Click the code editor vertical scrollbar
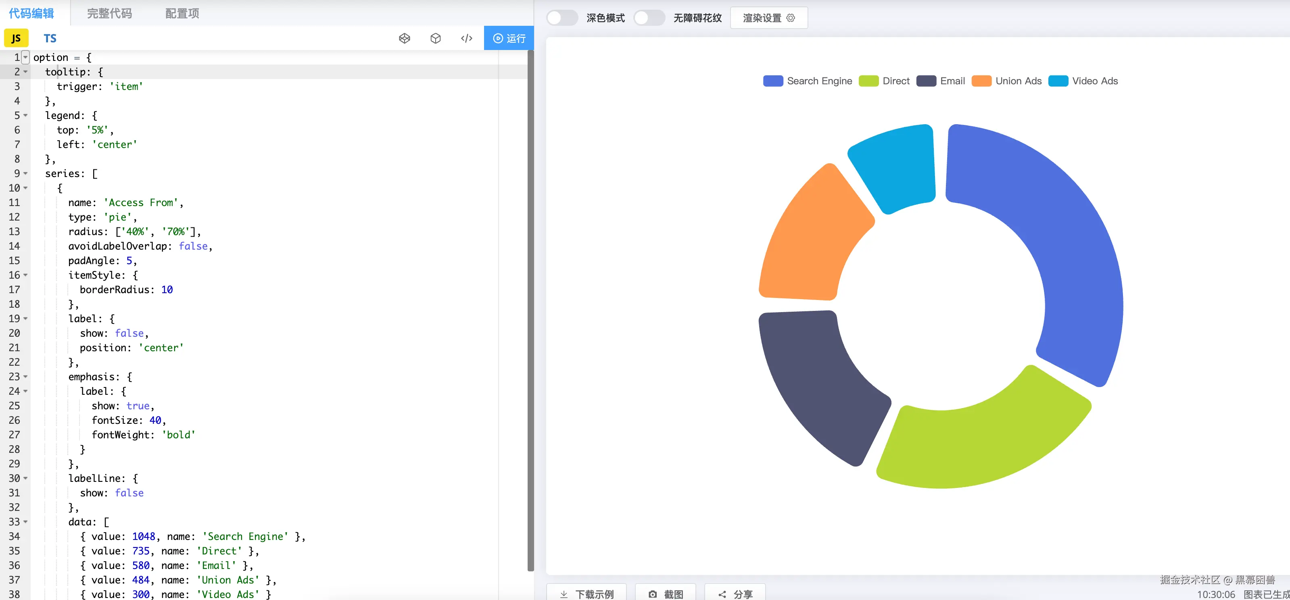This screenshot has height=600, width=1290. pos(531,310)
